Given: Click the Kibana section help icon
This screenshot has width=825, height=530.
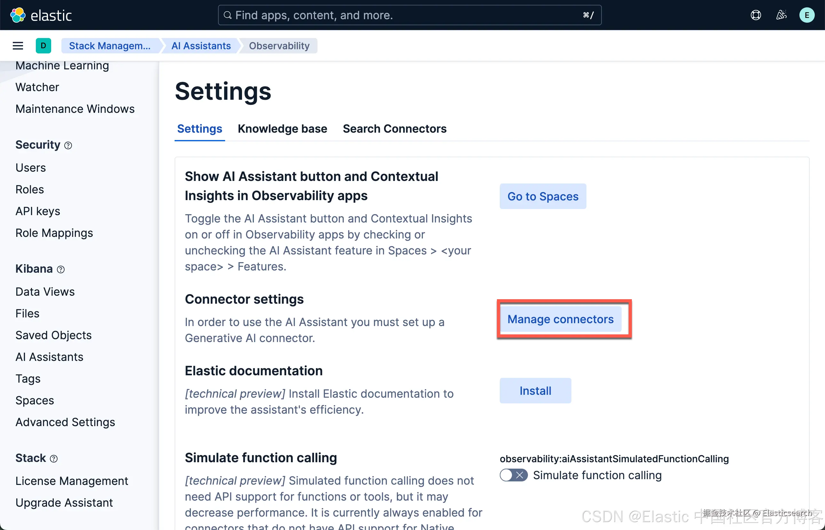Looking at the screenshot, I should [60, 269].
